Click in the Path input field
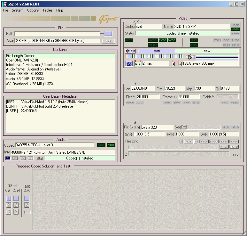The image size is (247, 236). point(57,34)
